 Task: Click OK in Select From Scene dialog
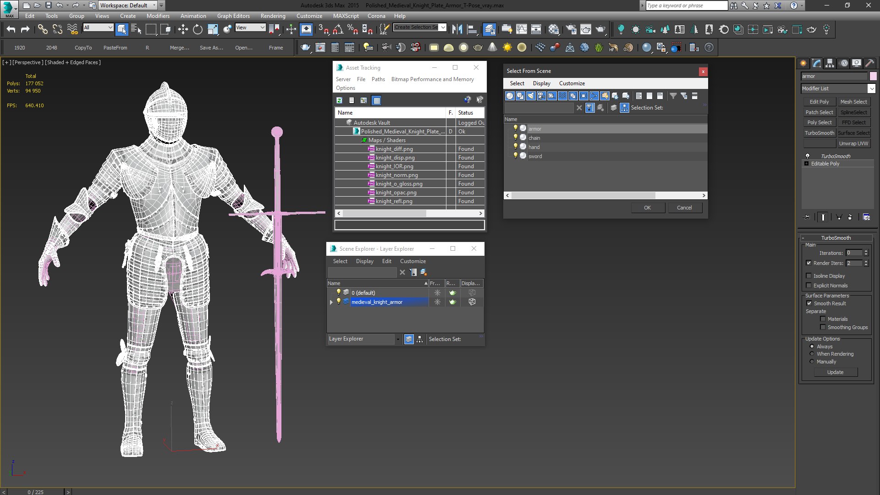point(647,208)
